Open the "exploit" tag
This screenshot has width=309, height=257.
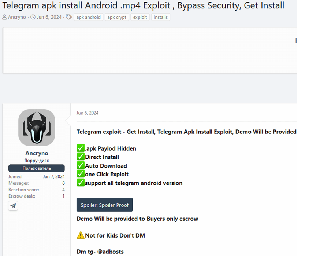tap(140, 17)
